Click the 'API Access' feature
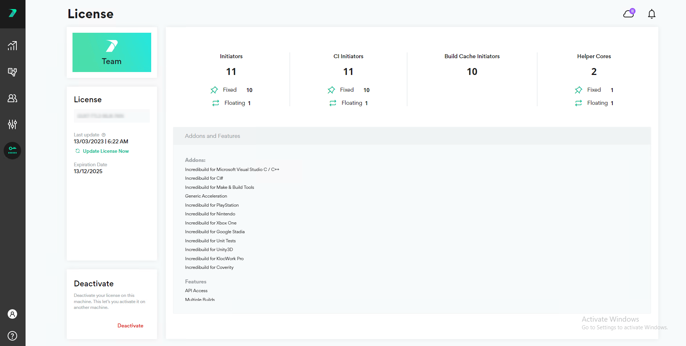This screenshot has height=346, width=686. (196, 291)
